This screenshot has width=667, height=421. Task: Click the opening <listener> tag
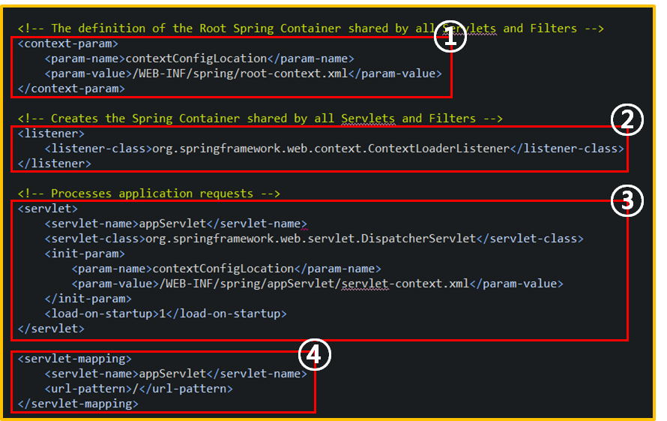coord(51,134)
